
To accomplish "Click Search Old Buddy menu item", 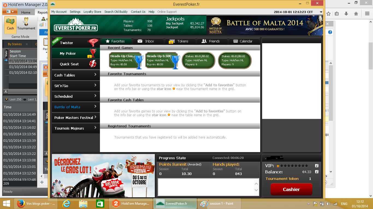I will [x=116, y=12].
